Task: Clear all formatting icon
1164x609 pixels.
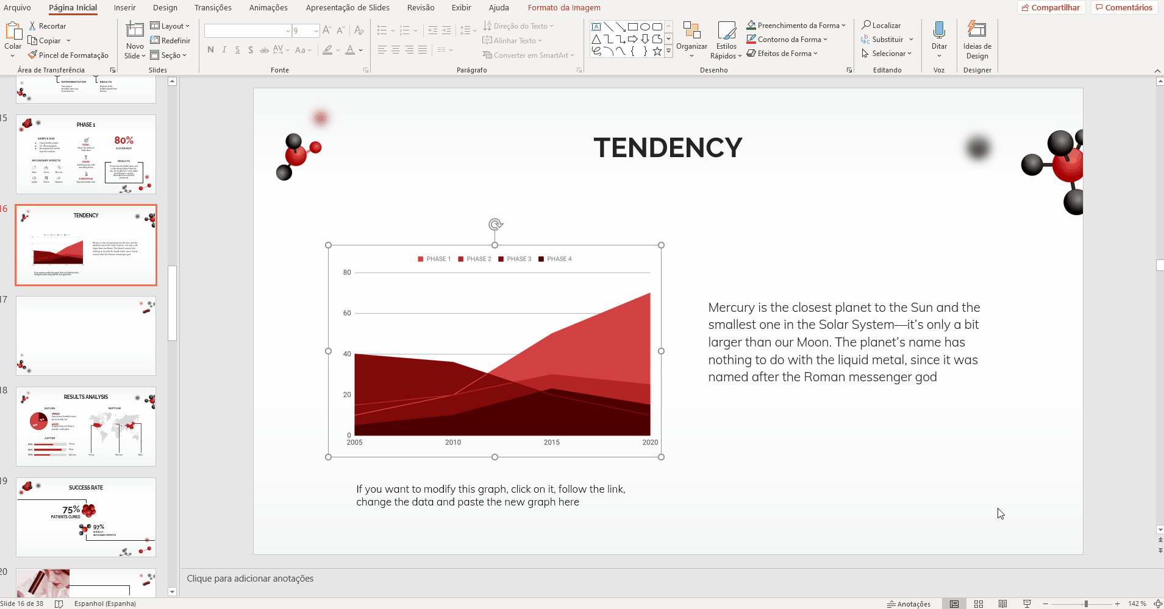Action: click(x=359, y=30)
